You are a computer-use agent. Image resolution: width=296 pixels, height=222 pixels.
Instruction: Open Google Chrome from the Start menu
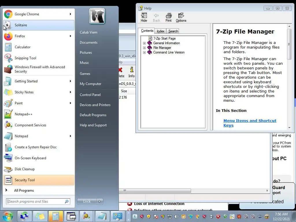[39, 14]
